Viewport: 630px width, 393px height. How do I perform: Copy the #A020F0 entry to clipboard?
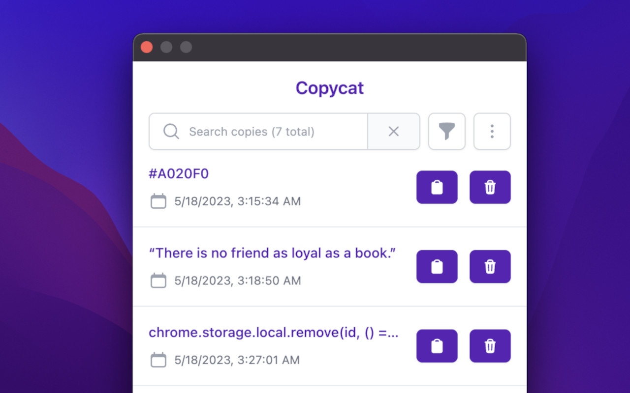click(437, 187)
